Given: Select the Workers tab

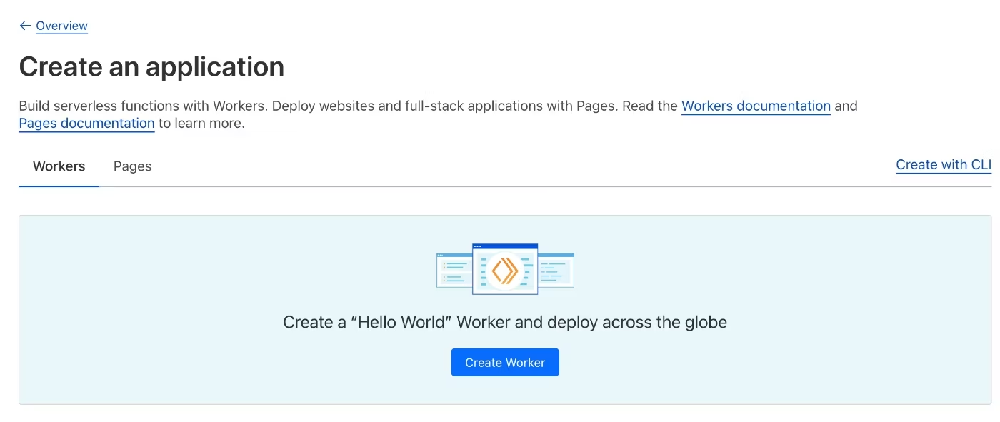Looking at the screenshot, I should click(59, 166).
